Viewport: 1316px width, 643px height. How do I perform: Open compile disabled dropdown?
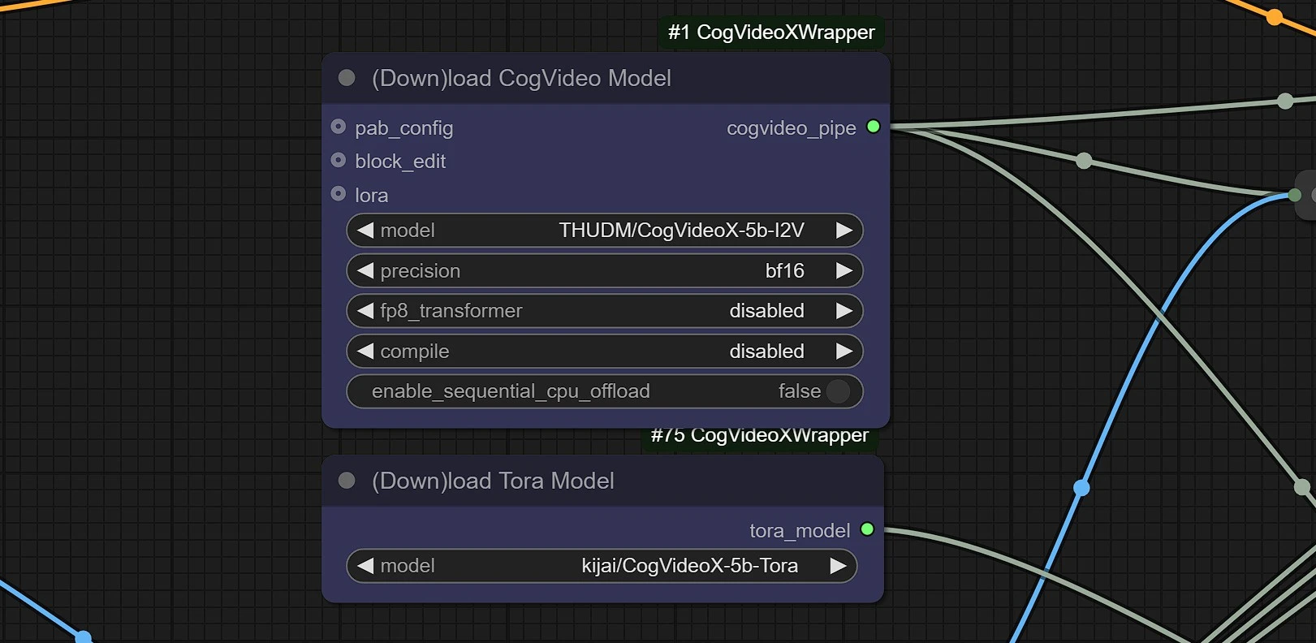[604, 352]
